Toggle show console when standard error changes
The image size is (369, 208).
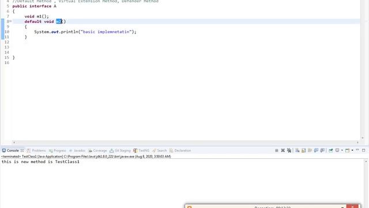coord(322,150)
